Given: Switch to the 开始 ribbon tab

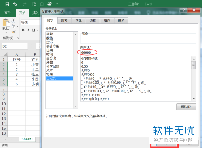Looking at the screenshot, I should click(22, 13).
